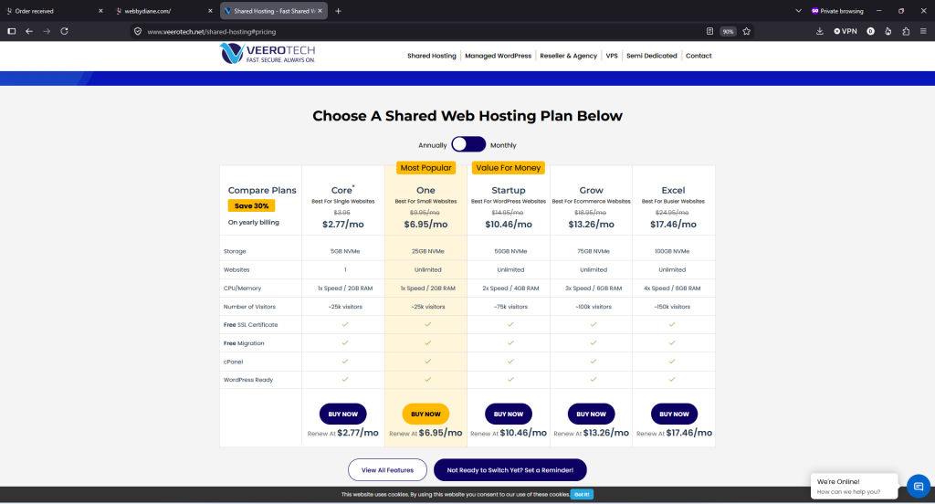The width and height of the screenshot is (935, 504).
Task: Close the Order received tab
Action: 100,11
